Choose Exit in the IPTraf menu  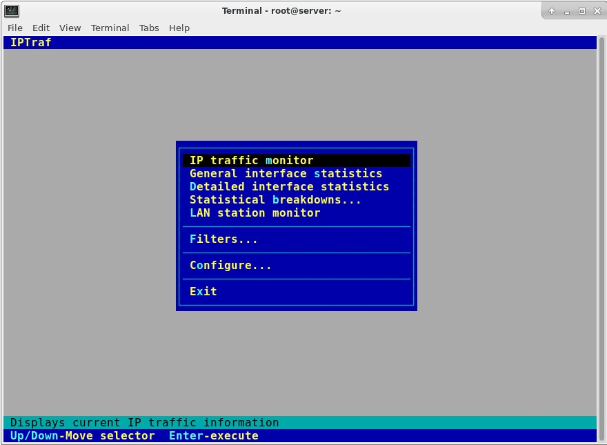pos(297,292)
